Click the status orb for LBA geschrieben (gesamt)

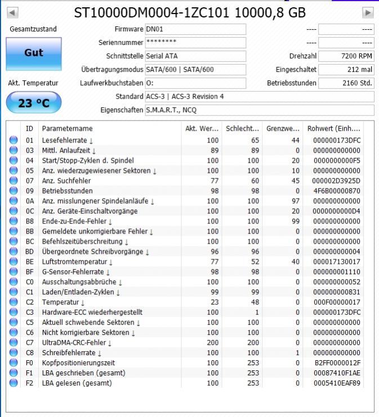[14, 373]
